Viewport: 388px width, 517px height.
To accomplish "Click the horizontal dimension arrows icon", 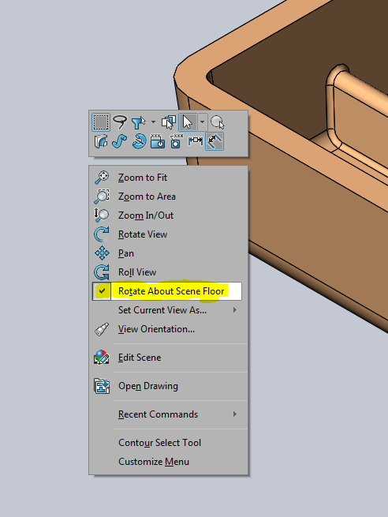I will coord(196,141).
